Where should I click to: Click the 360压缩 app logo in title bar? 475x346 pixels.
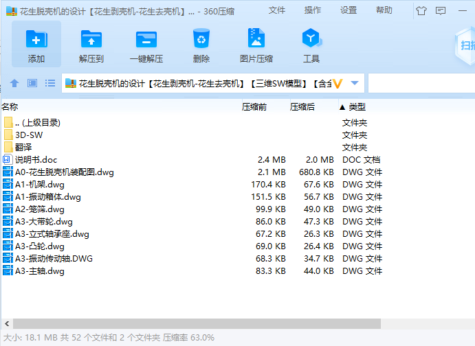pos(12,11)
